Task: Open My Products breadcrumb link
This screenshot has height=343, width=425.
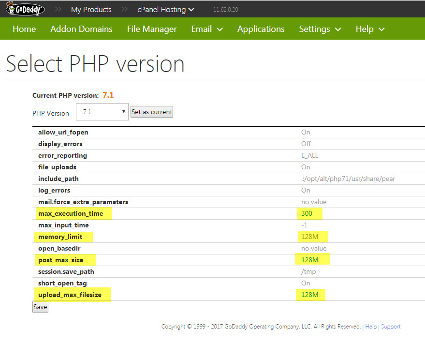Action: tap(91, 9)
